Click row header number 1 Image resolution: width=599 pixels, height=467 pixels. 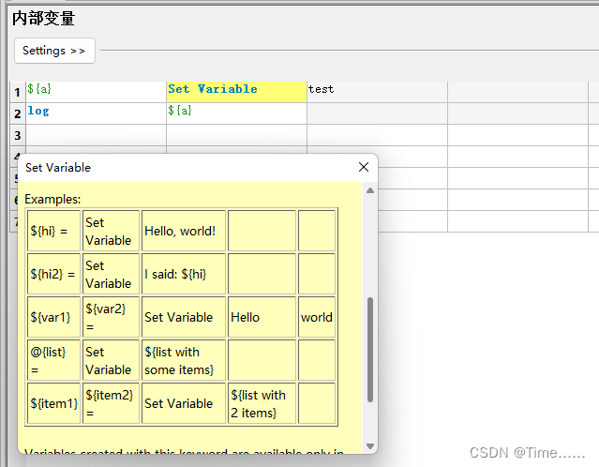pos(18,92)
